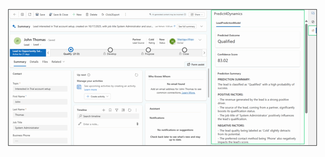The height and width of the screenshot is (157, 325).
Task: Switch to the Files tab
Action: click(x=45, y=62)
